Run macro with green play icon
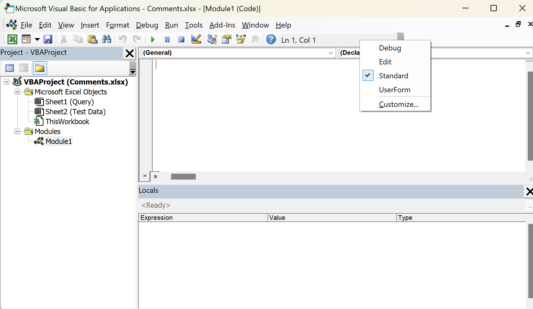 (x=153, y=39)
